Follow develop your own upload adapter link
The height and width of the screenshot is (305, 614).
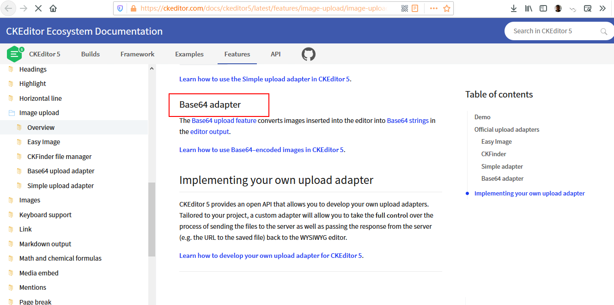(271, 256)
